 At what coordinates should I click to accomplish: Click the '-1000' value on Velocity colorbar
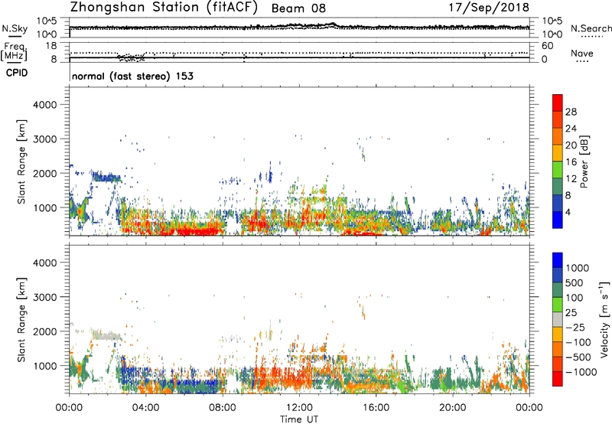[x=581, y=372]
